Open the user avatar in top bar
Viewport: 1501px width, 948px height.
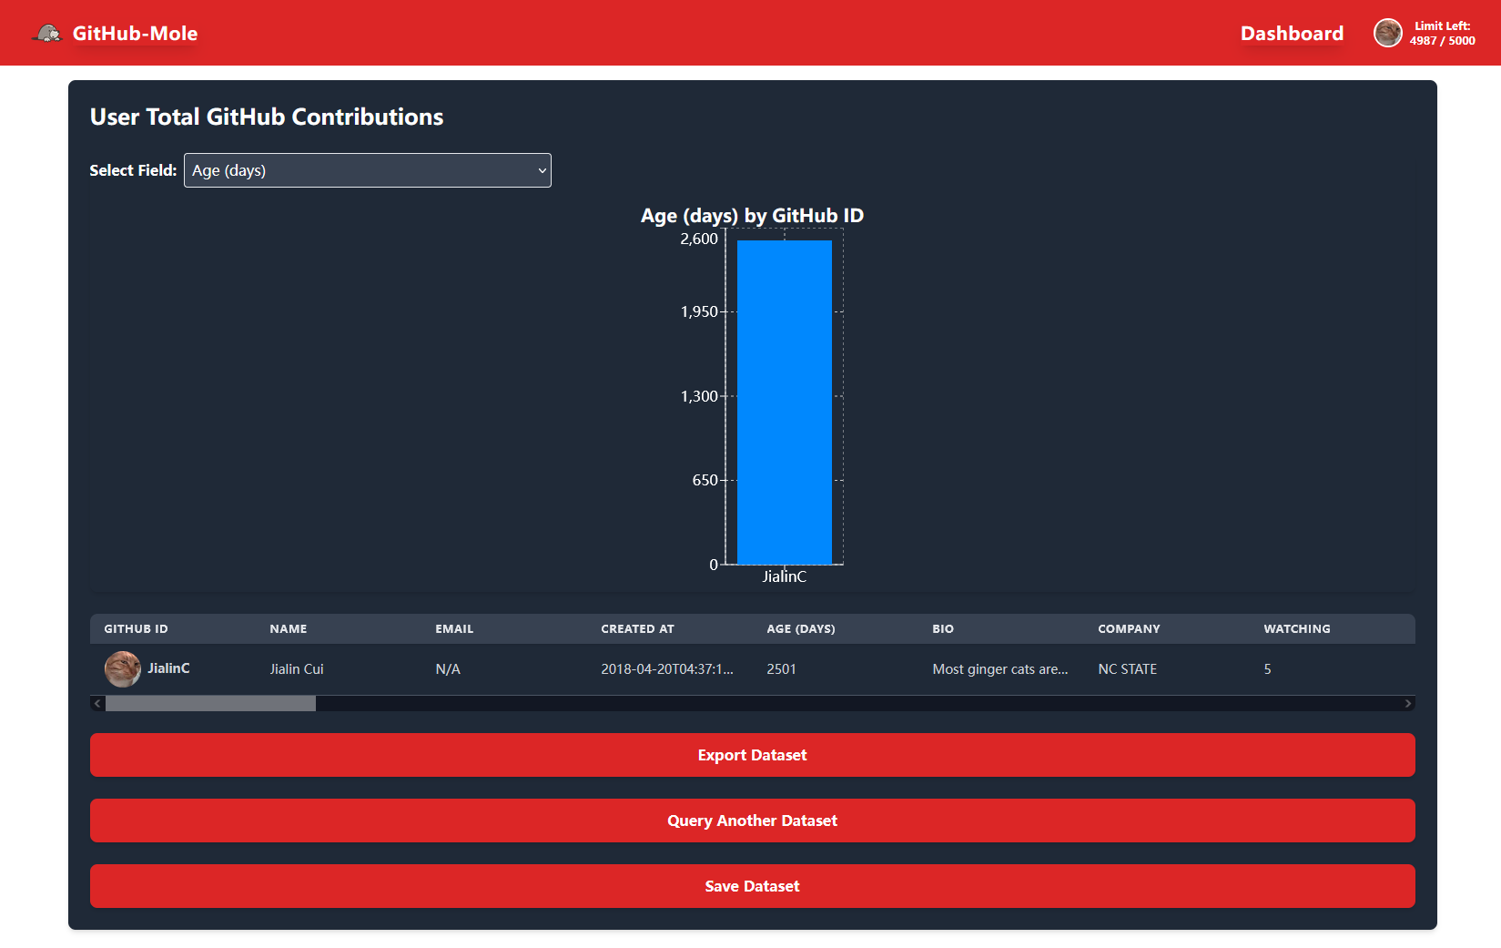coord(1387,34)
